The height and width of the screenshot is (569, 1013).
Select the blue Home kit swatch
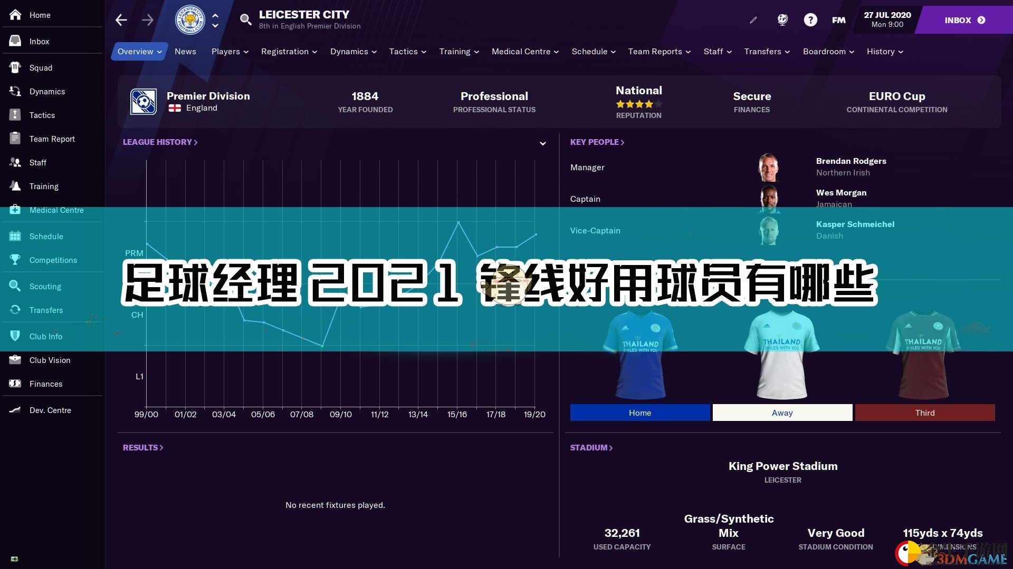pos(640,413)
